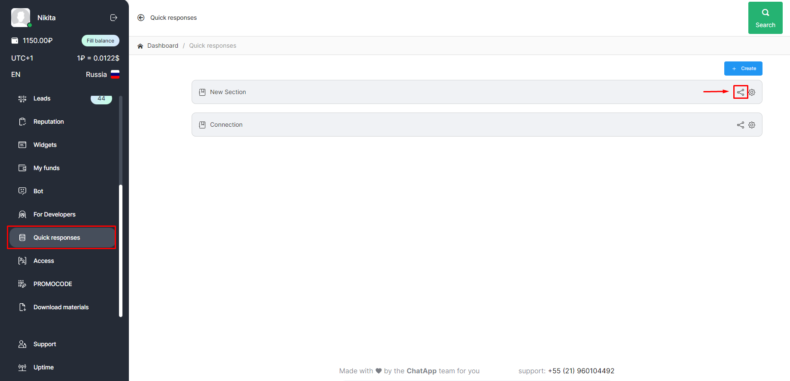The width and height of the screenshot is (790, 381).
Task: Navigate to the Bot section
Action: coord(38,192)
